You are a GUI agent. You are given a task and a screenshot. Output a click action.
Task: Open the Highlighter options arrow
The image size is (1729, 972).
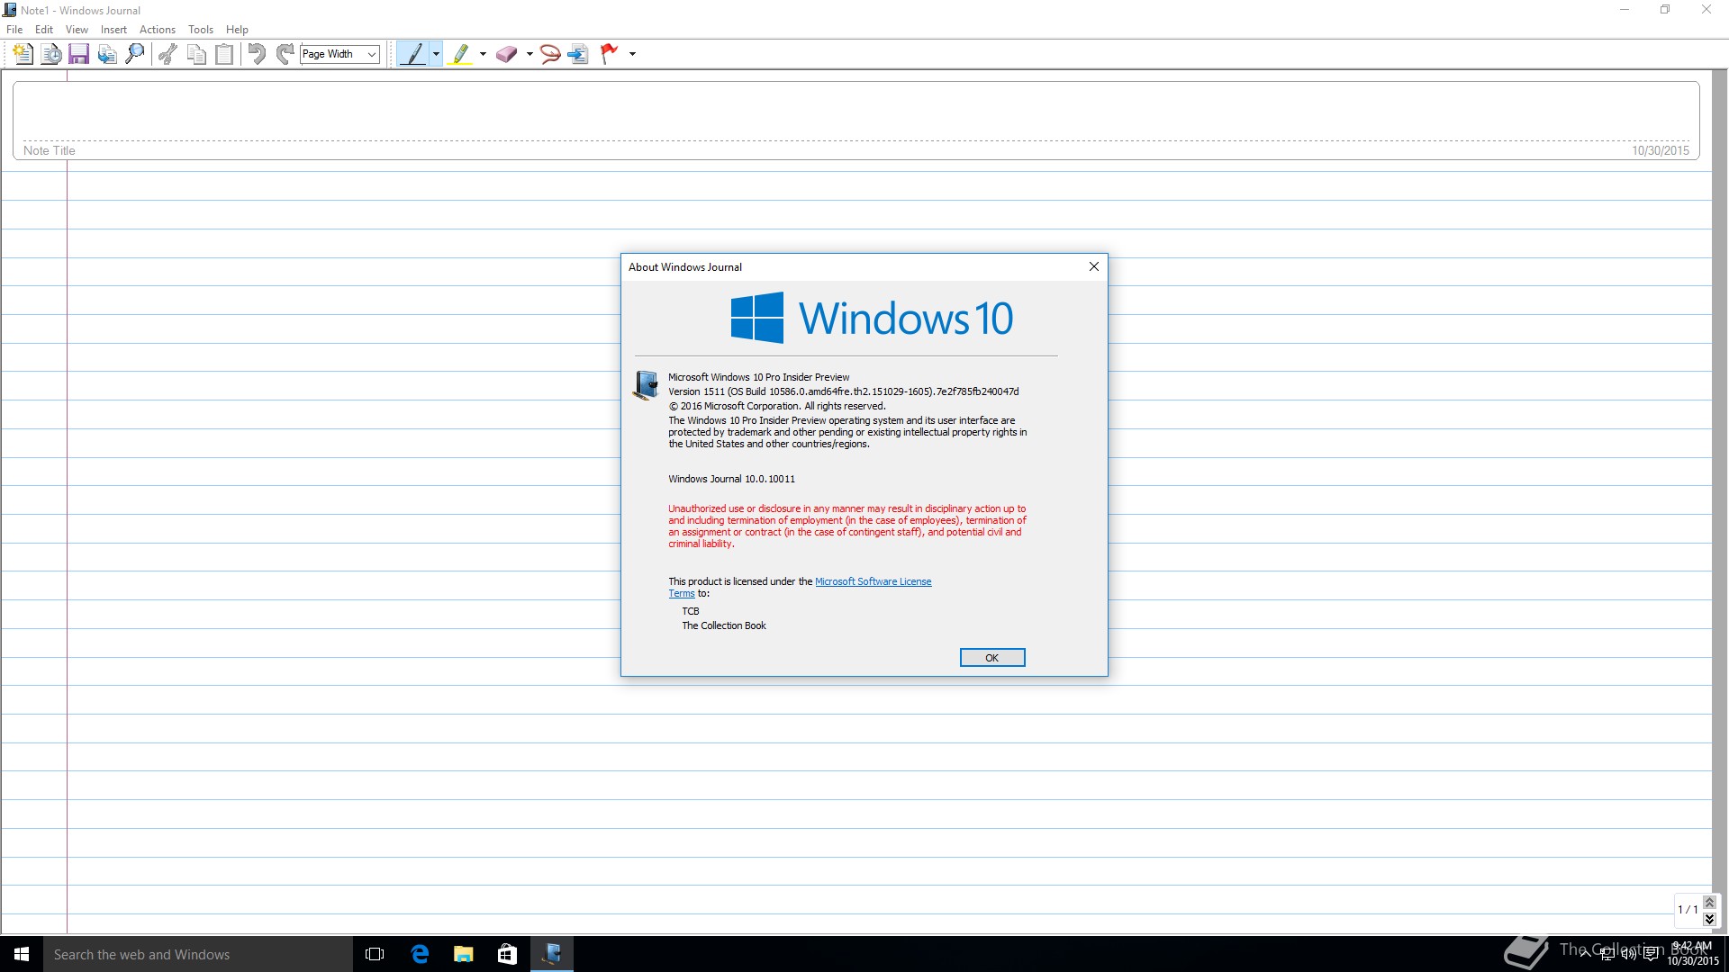(483, 54)
